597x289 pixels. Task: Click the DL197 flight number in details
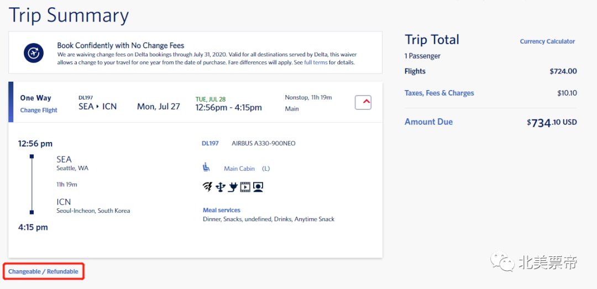210,143
